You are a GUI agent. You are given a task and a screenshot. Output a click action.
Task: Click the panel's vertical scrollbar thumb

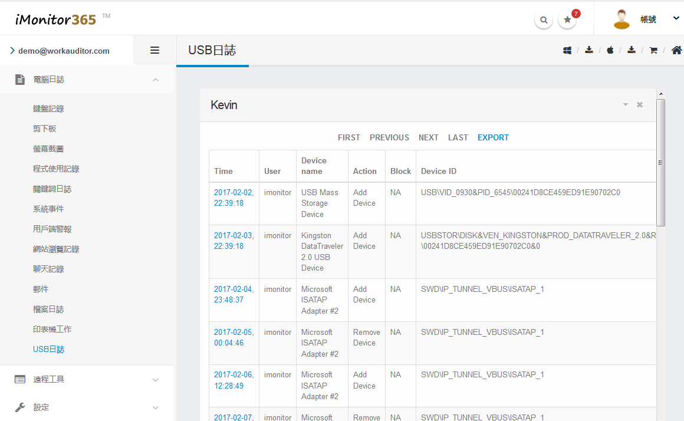tap(660, 162)
